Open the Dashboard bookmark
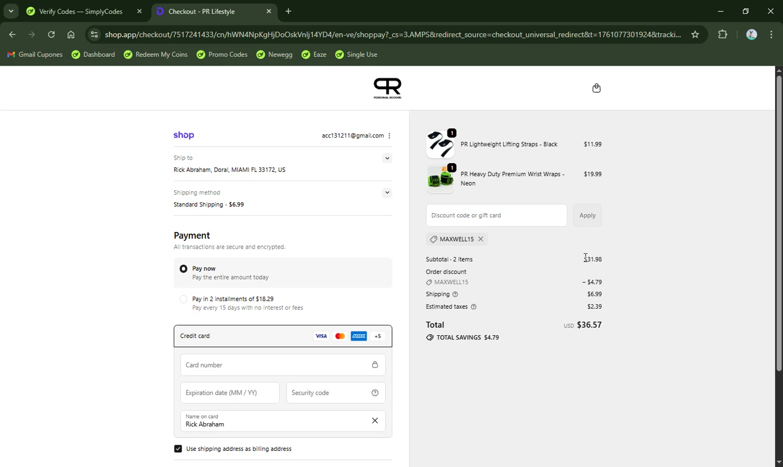Screen dimensions: 783x467 (93, 54)
